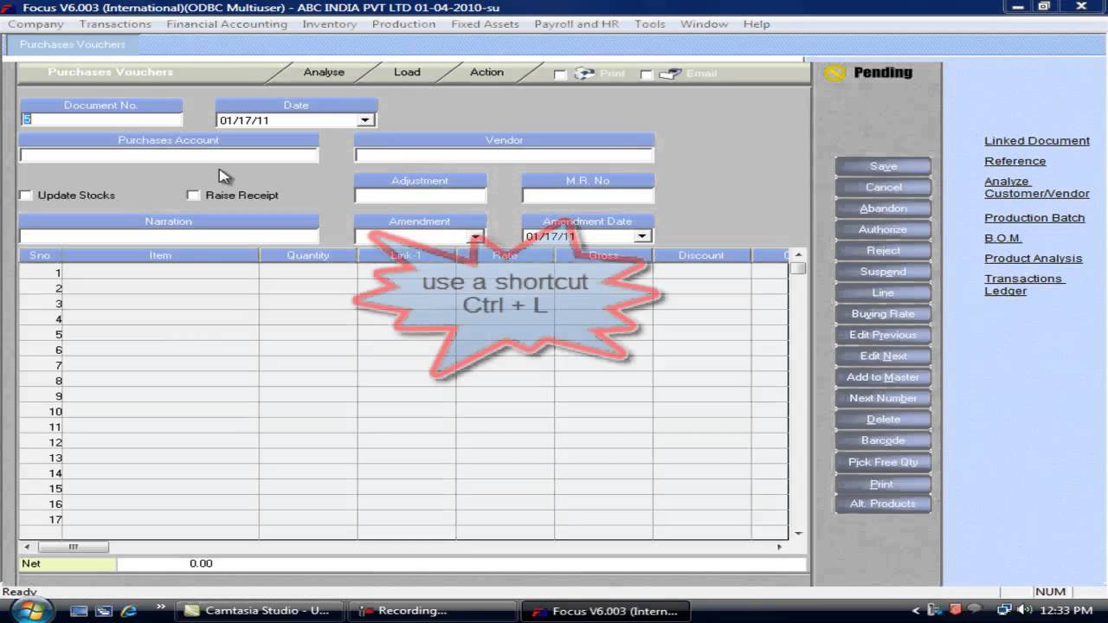Click the Purchases Account input field
Viewport: 1108px width, 623px height.
coord(169,156)
